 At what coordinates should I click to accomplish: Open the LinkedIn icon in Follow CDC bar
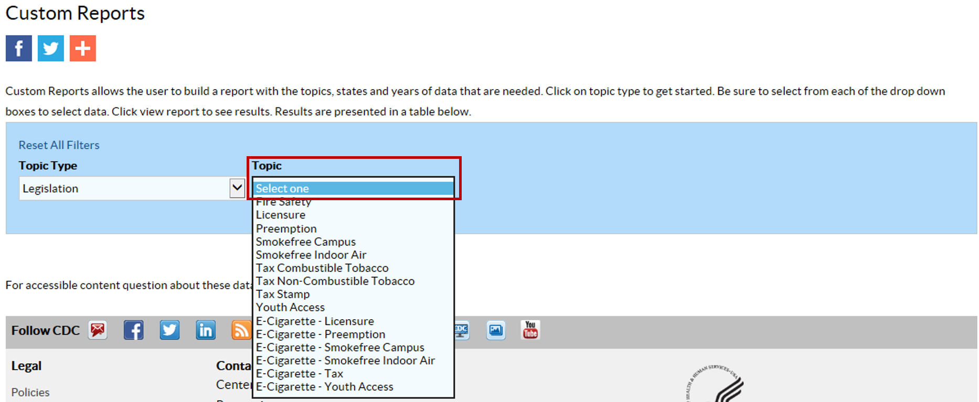[x=206, y=330]
